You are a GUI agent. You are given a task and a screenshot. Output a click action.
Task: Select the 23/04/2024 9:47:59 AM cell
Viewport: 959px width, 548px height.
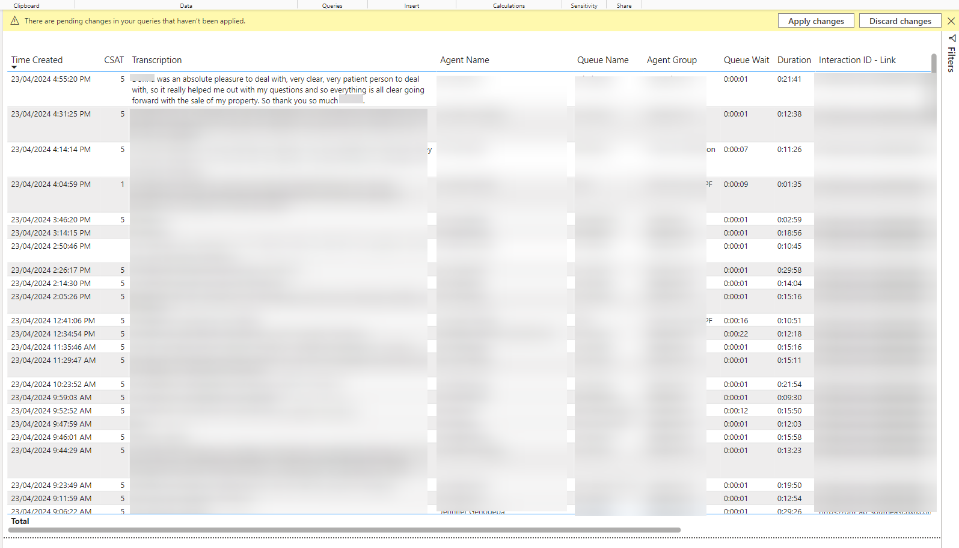[51, 424]
